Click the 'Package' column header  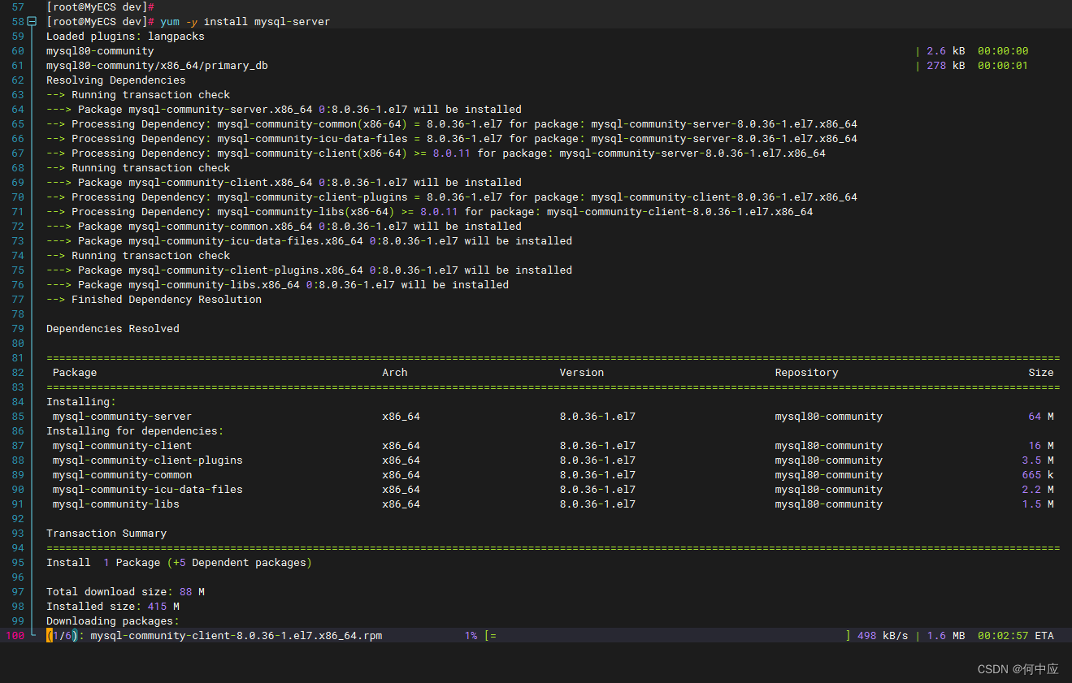point(75,373)
